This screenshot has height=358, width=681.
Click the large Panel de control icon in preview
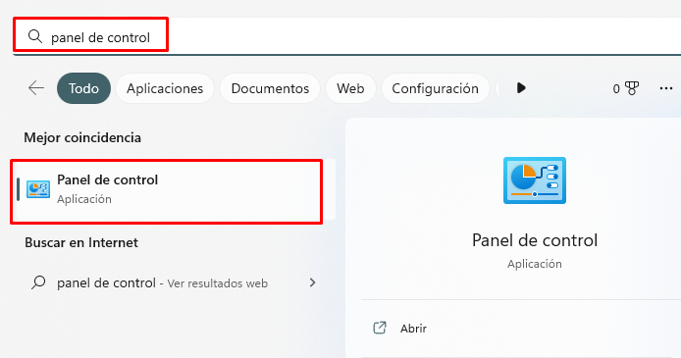(535, 180)
